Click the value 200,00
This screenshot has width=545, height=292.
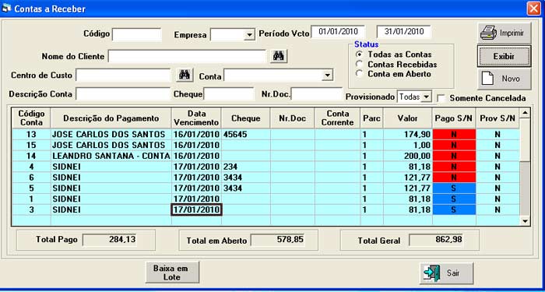[417, 156]
